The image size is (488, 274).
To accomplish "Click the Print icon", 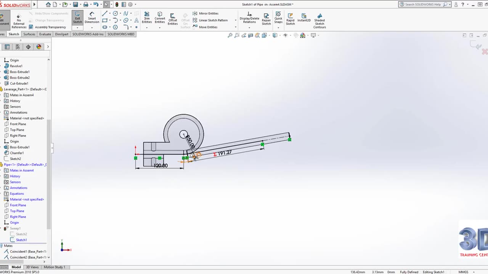I will click(86, 5).
